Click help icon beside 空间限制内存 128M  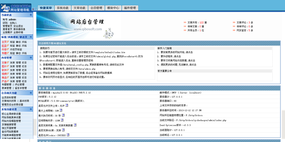62,120
